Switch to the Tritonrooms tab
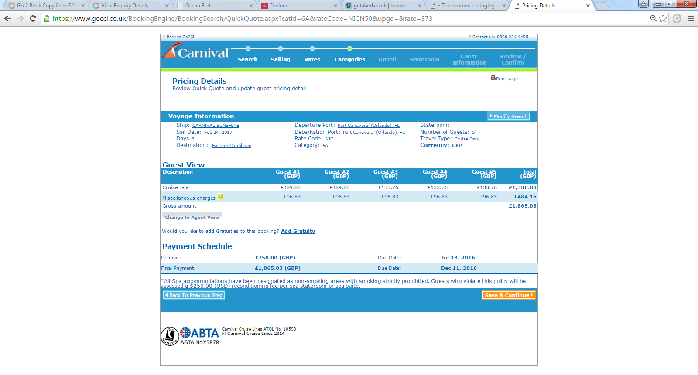Viewport: 698px width, 375px height. [x=467, y=6]
